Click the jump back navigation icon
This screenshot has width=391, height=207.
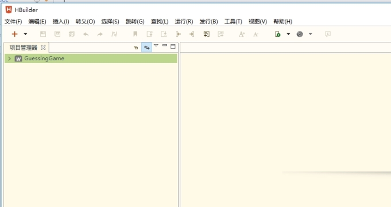(x=179, y=34)
